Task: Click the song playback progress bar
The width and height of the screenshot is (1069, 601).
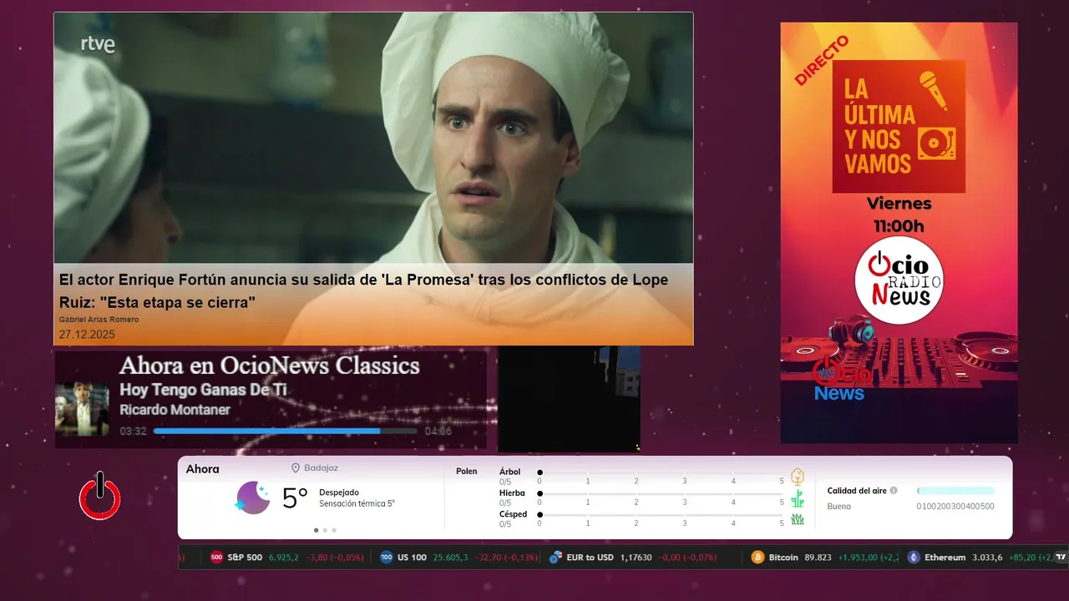Action: (286, 432)
